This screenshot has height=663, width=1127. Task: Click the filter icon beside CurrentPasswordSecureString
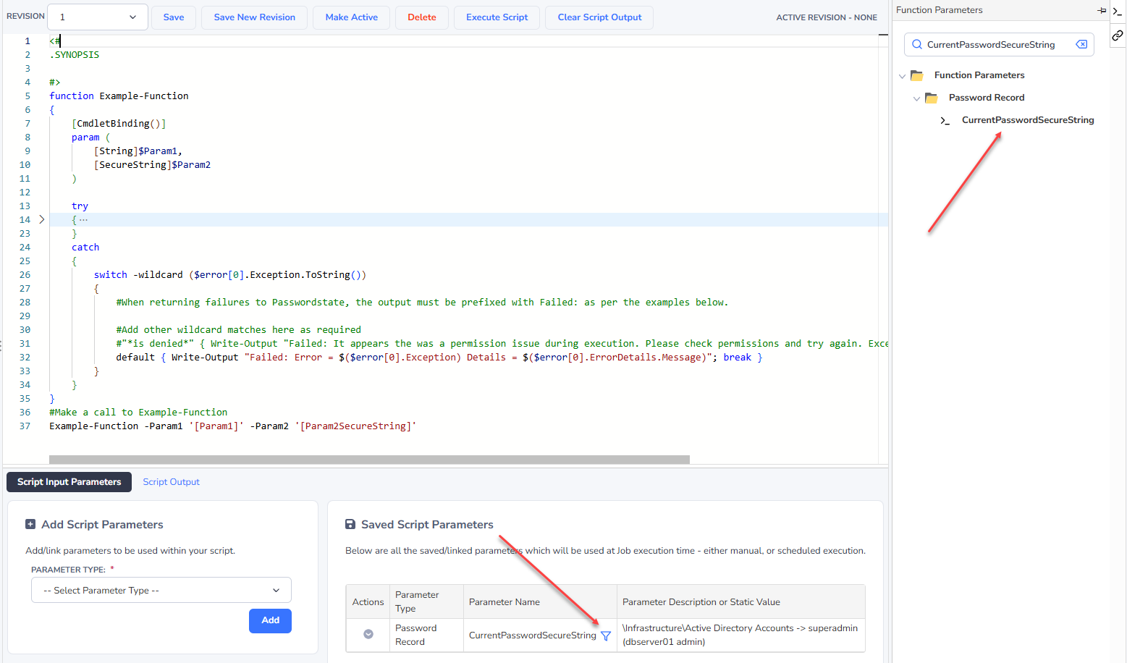point(606,635)
